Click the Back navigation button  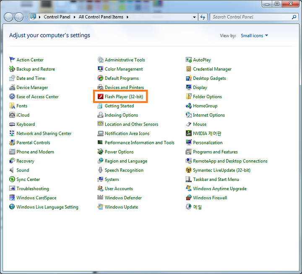point(8,17)
